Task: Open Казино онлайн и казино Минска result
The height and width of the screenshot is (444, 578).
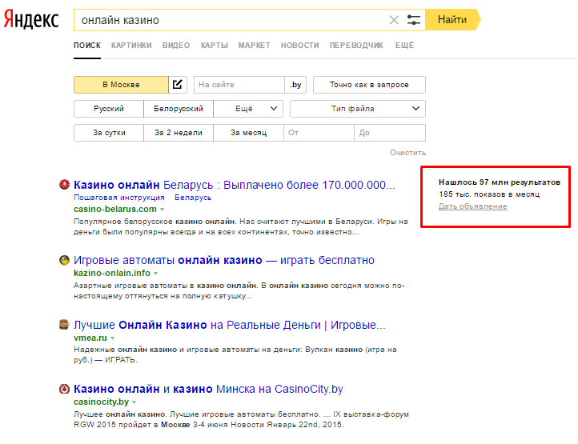Action: (x=208, y=389)
